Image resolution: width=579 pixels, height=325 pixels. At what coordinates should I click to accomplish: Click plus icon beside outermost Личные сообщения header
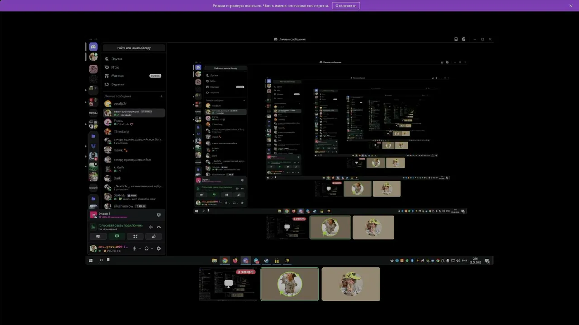161,96
